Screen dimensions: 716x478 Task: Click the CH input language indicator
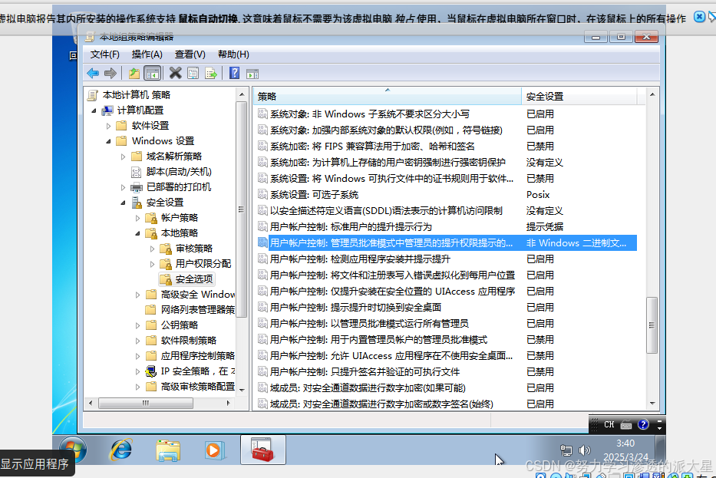tap(609, 424)
